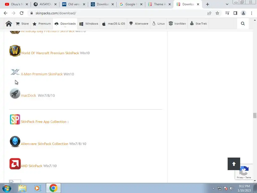Open the macDock link
The height and width of the screenshot is (193, 257).
[29, 95]
